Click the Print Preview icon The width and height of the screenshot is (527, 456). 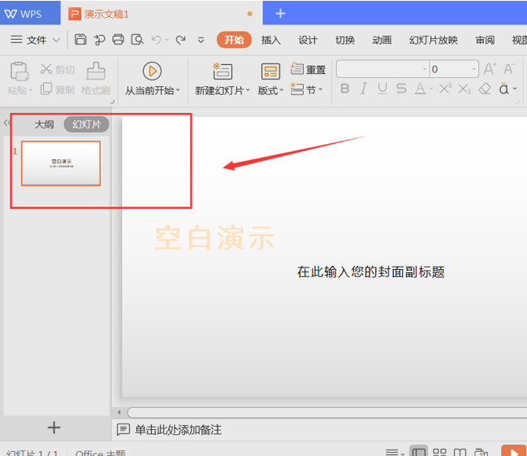tap(137, 40)
